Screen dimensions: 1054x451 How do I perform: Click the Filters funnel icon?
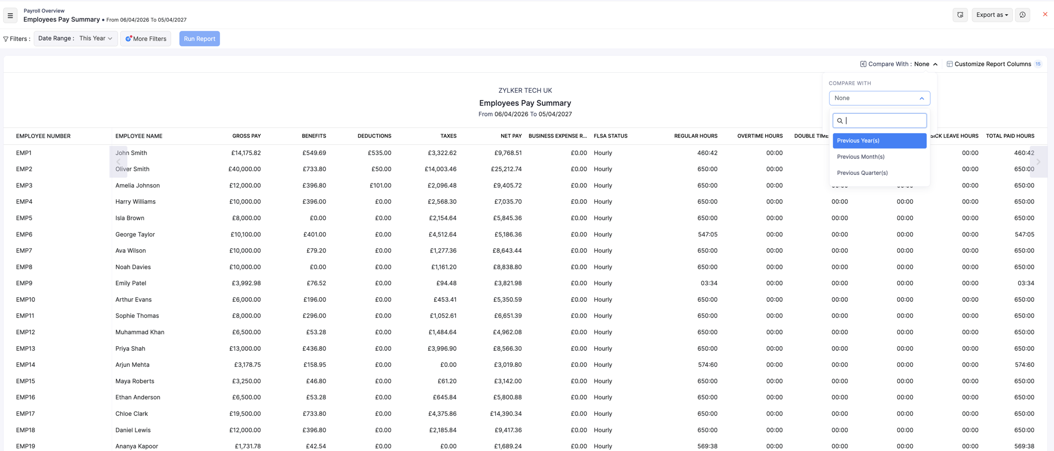click(x=6, y=39)
